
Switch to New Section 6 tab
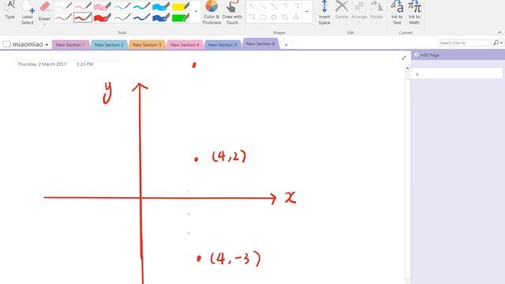[260, 44]
